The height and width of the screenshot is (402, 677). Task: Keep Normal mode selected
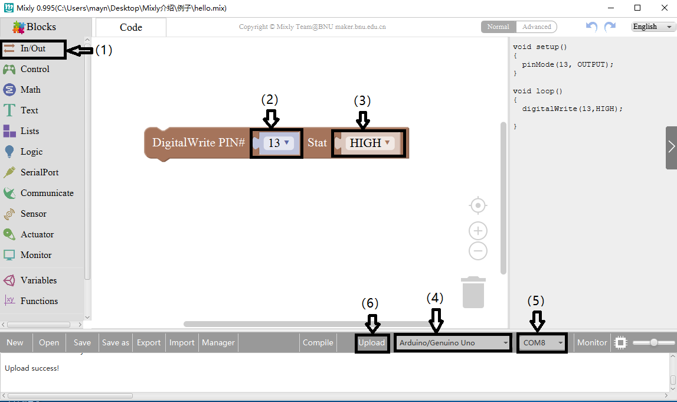(x=498, y=26)
